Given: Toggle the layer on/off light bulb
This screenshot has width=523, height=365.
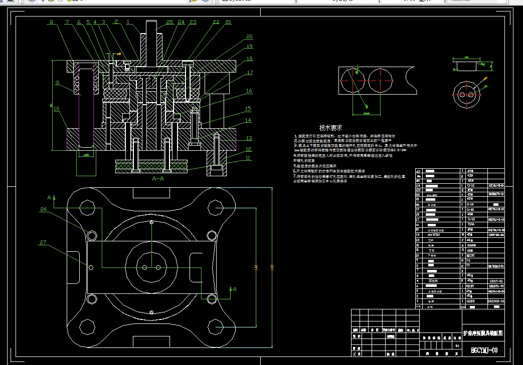Looking at the screenshot, I should pos(43,1).
